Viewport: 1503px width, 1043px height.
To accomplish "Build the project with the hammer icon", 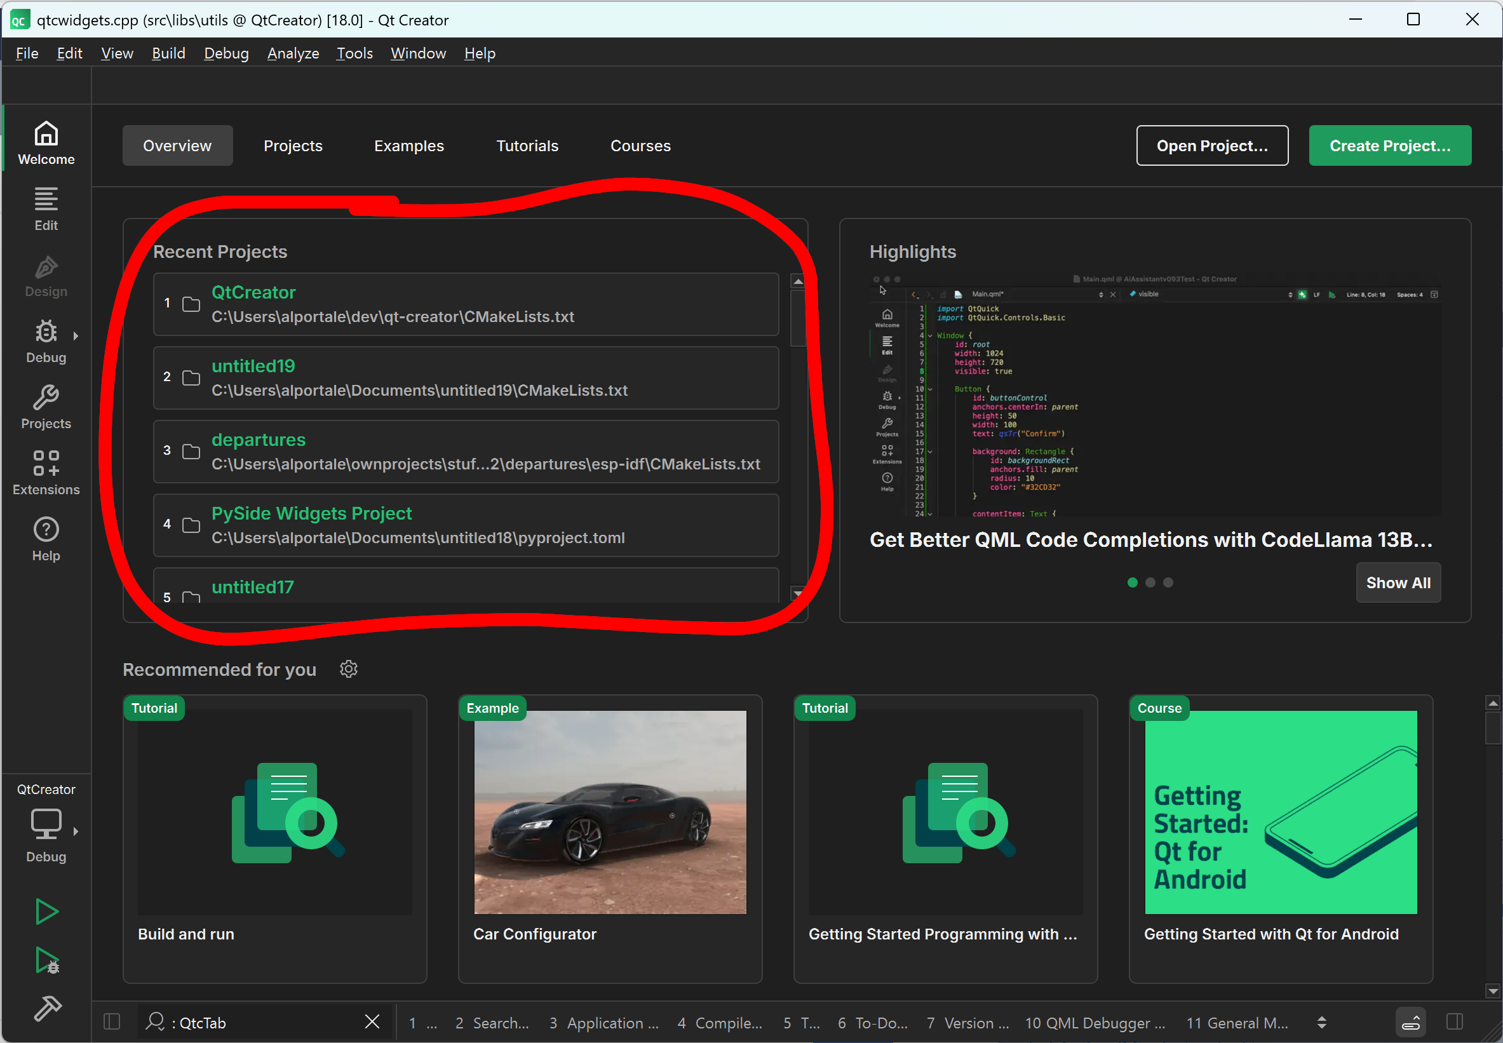I will point(47,1008).
